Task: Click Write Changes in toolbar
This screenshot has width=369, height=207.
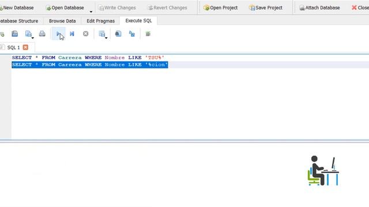Action: tap(118, 7)
